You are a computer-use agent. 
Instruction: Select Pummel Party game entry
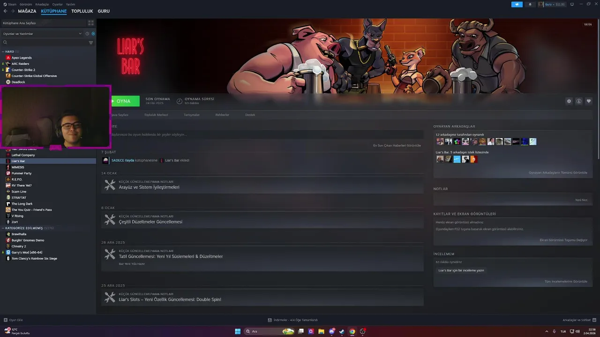pos(22,173)
